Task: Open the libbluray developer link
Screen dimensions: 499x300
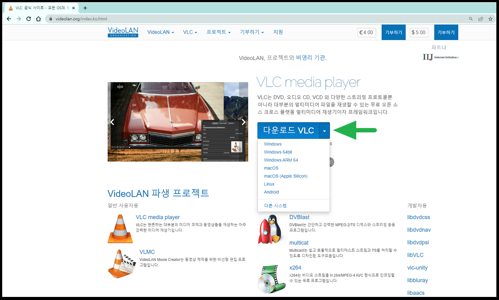Action: 418,280
